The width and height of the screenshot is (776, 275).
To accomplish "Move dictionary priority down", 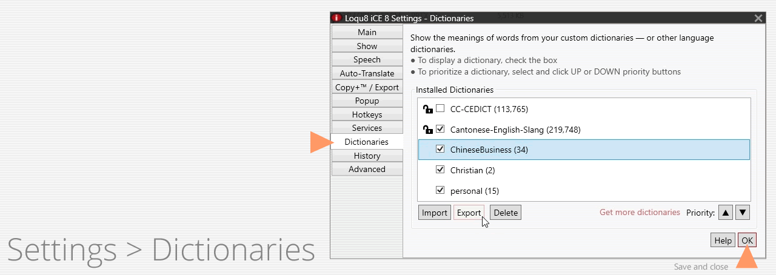I will (743, 213).
